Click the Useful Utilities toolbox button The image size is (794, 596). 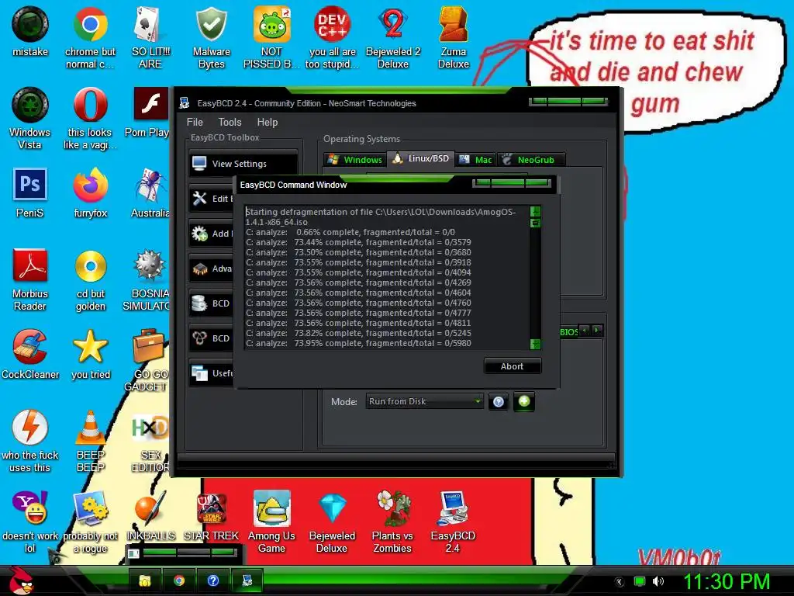pyautogui.click(x=211, y=373)
